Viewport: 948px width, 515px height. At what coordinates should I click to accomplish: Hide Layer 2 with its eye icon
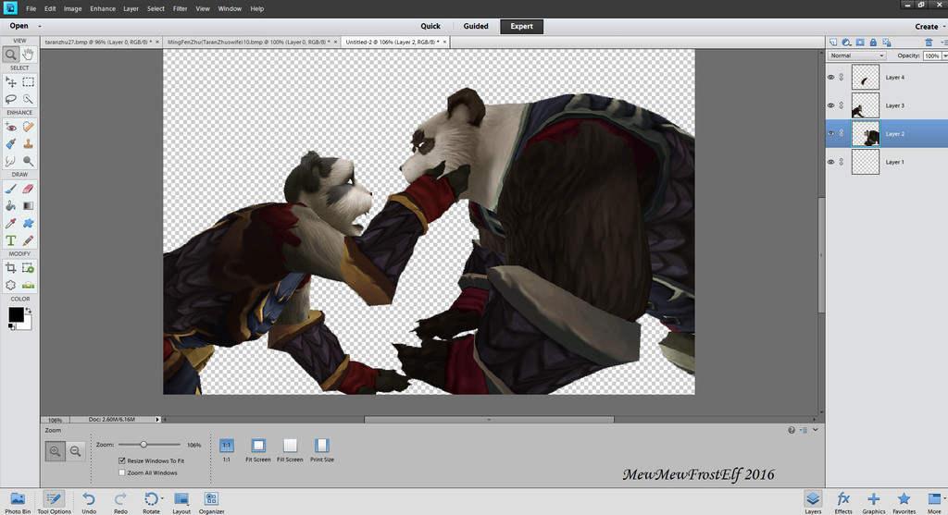click(831, 133)
